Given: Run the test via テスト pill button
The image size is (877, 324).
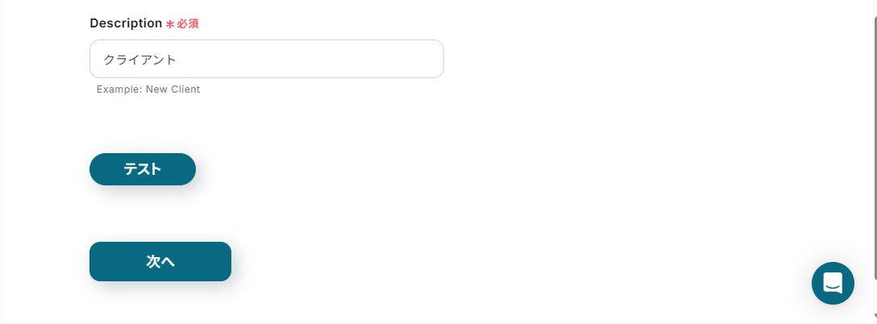Looking at the screenshot, I should click(x=143, y=169).
